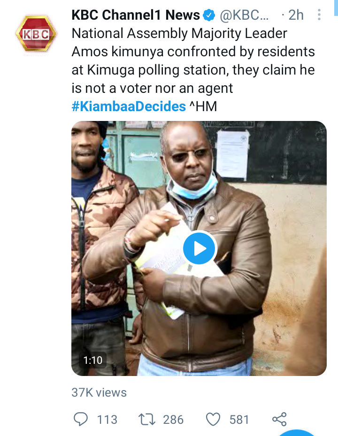Image resolution: width=338 pixels, height=436 pixels.
Task: Click the reply speech bubble icon
Action: (81, 419)
